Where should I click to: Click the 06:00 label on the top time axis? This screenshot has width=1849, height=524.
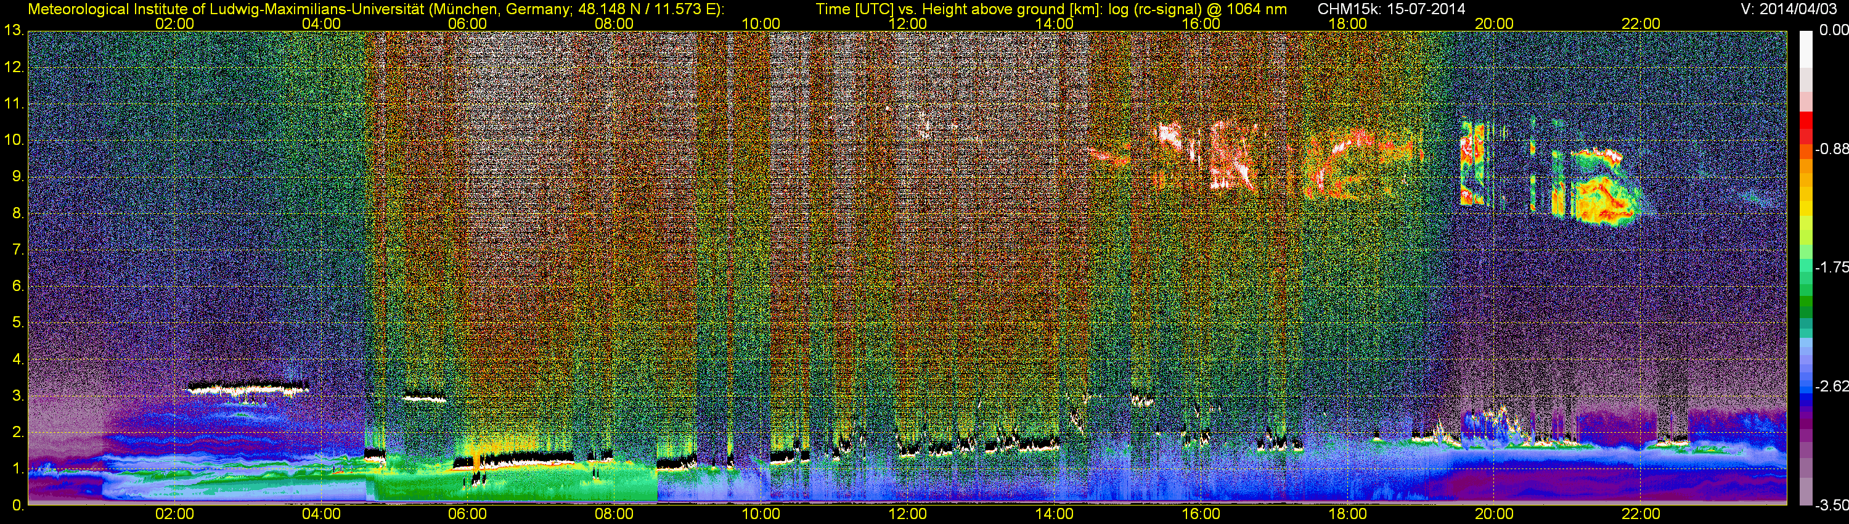point(467,23)
